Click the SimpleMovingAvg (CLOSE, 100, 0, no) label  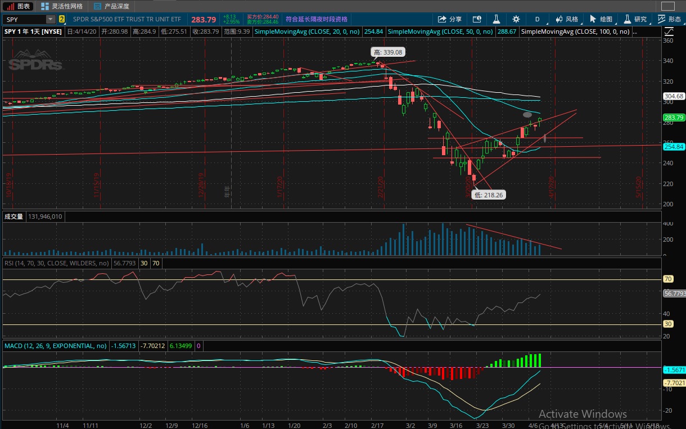point(576,31)
